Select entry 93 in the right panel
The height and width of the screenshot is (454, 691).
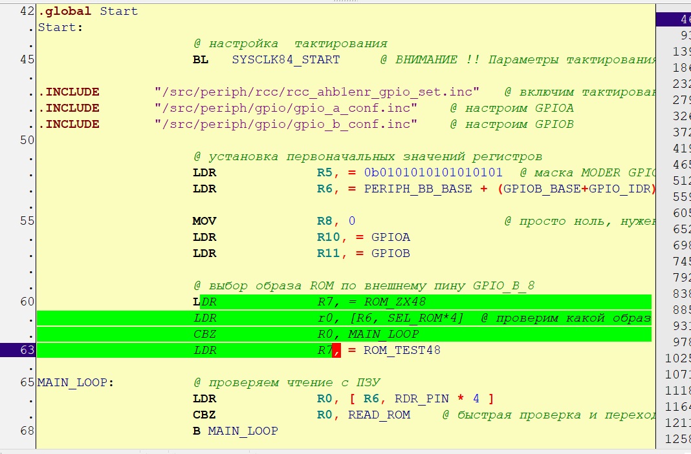(x=685, y=35)
